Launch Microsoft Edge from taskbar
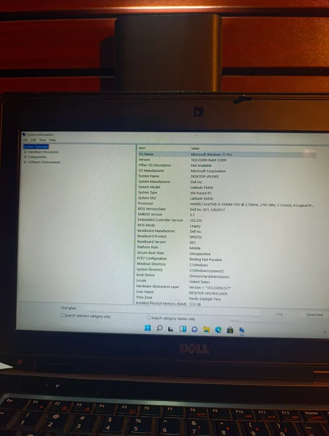 point(218,330)
